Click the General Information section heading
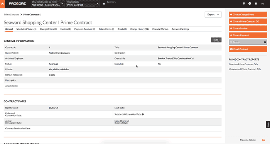Image resolution: width=270 pixels, height=144 pixels. (19, 41)
